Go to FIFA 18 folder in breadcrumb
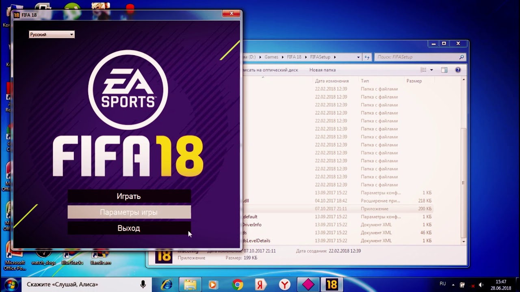Image resolution: width=520 pixels, height=292 pixels. coord(294,57)
